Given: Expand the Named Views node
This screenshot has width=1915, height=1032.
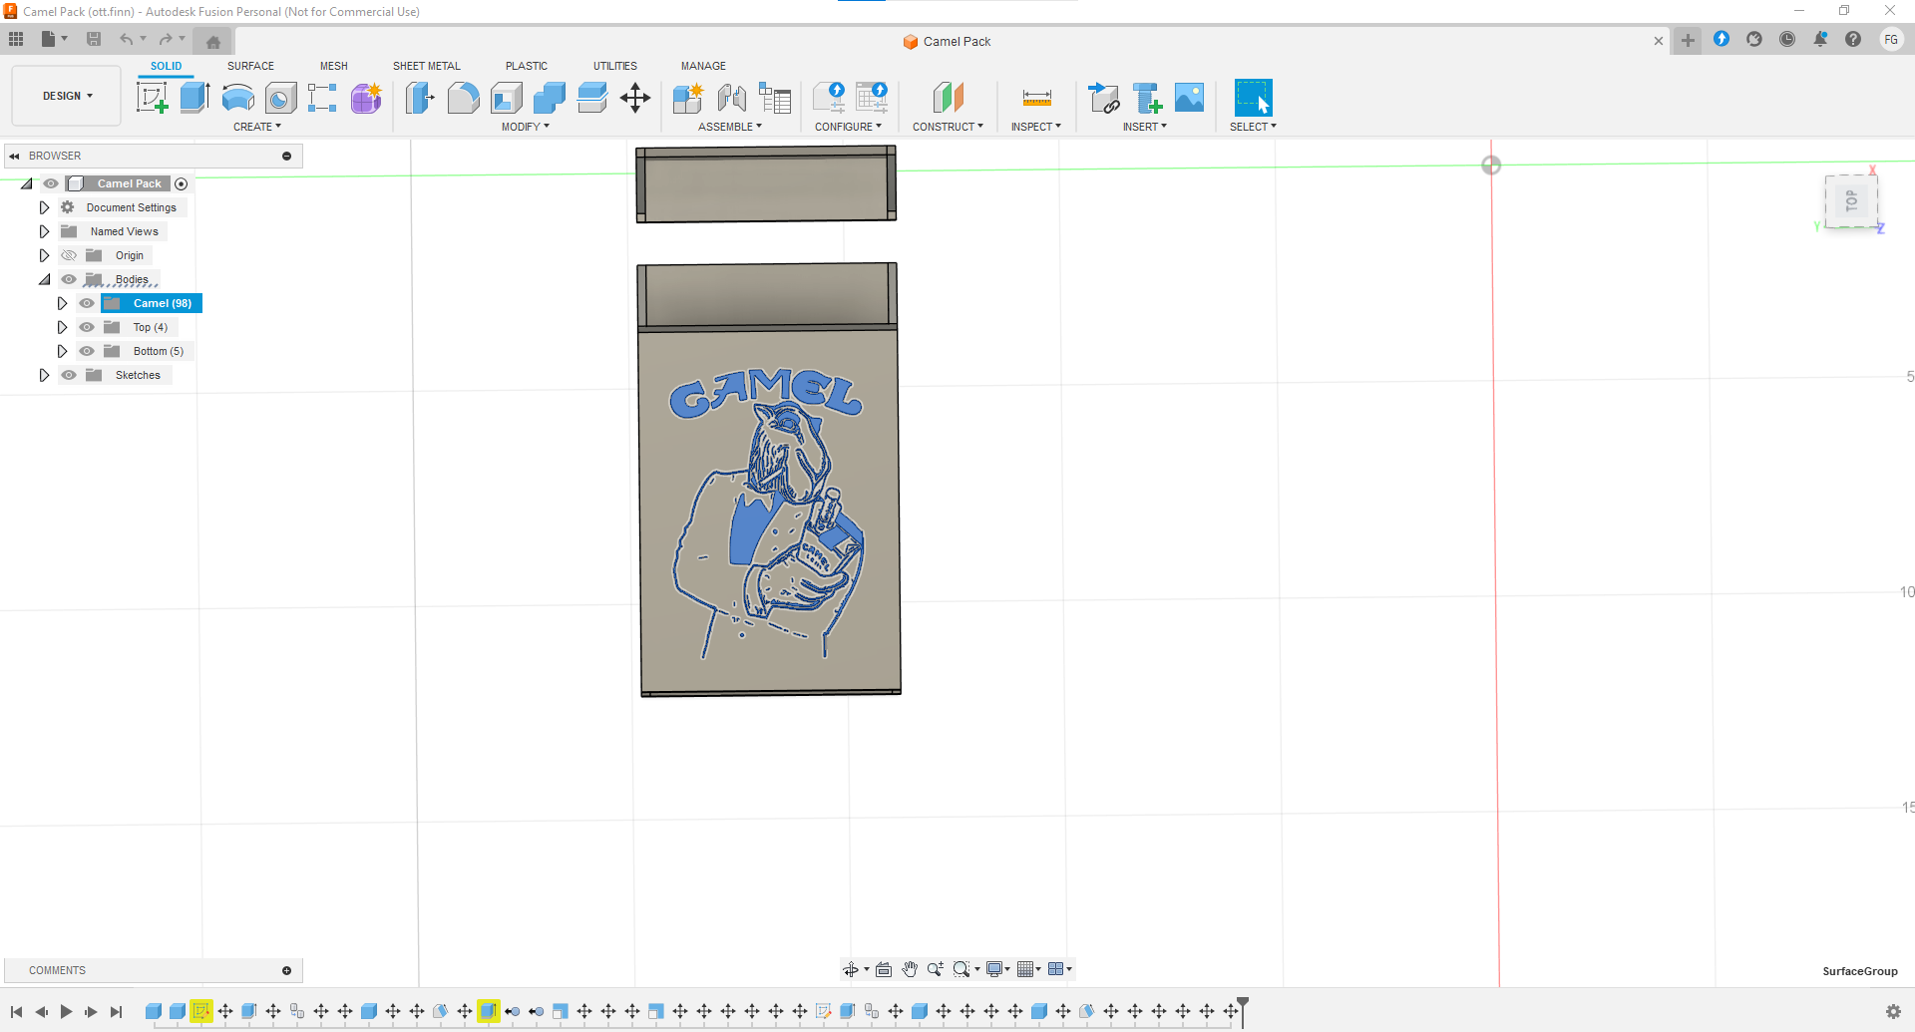Looking at the screenshot, I should click(44, 231).
